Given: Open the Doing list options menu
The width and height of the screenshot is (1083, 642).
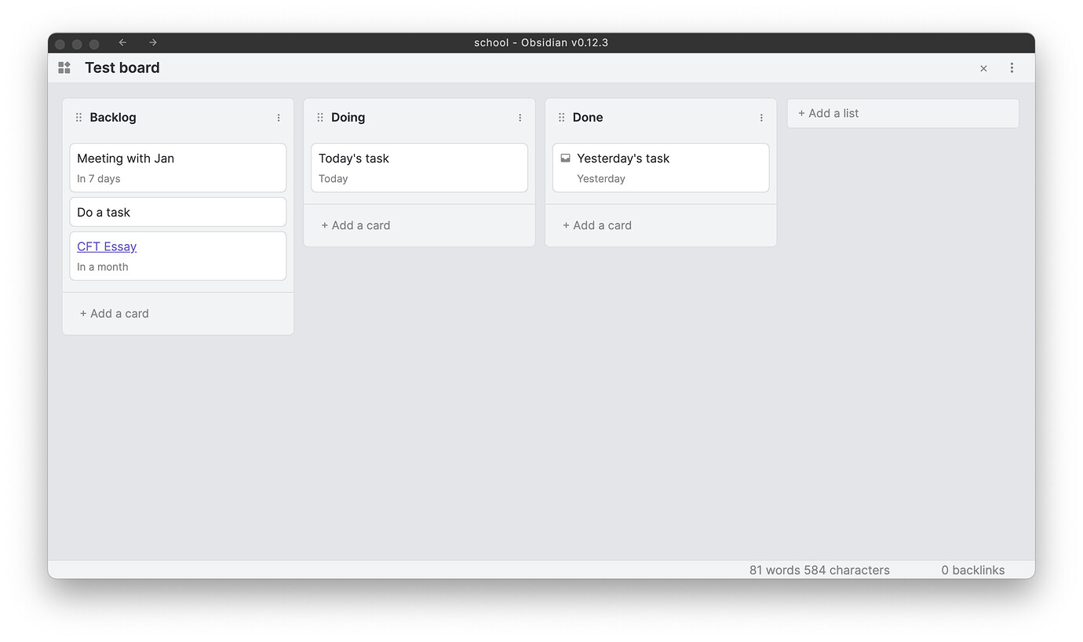Looking at the screenshot, I should 520,118.
